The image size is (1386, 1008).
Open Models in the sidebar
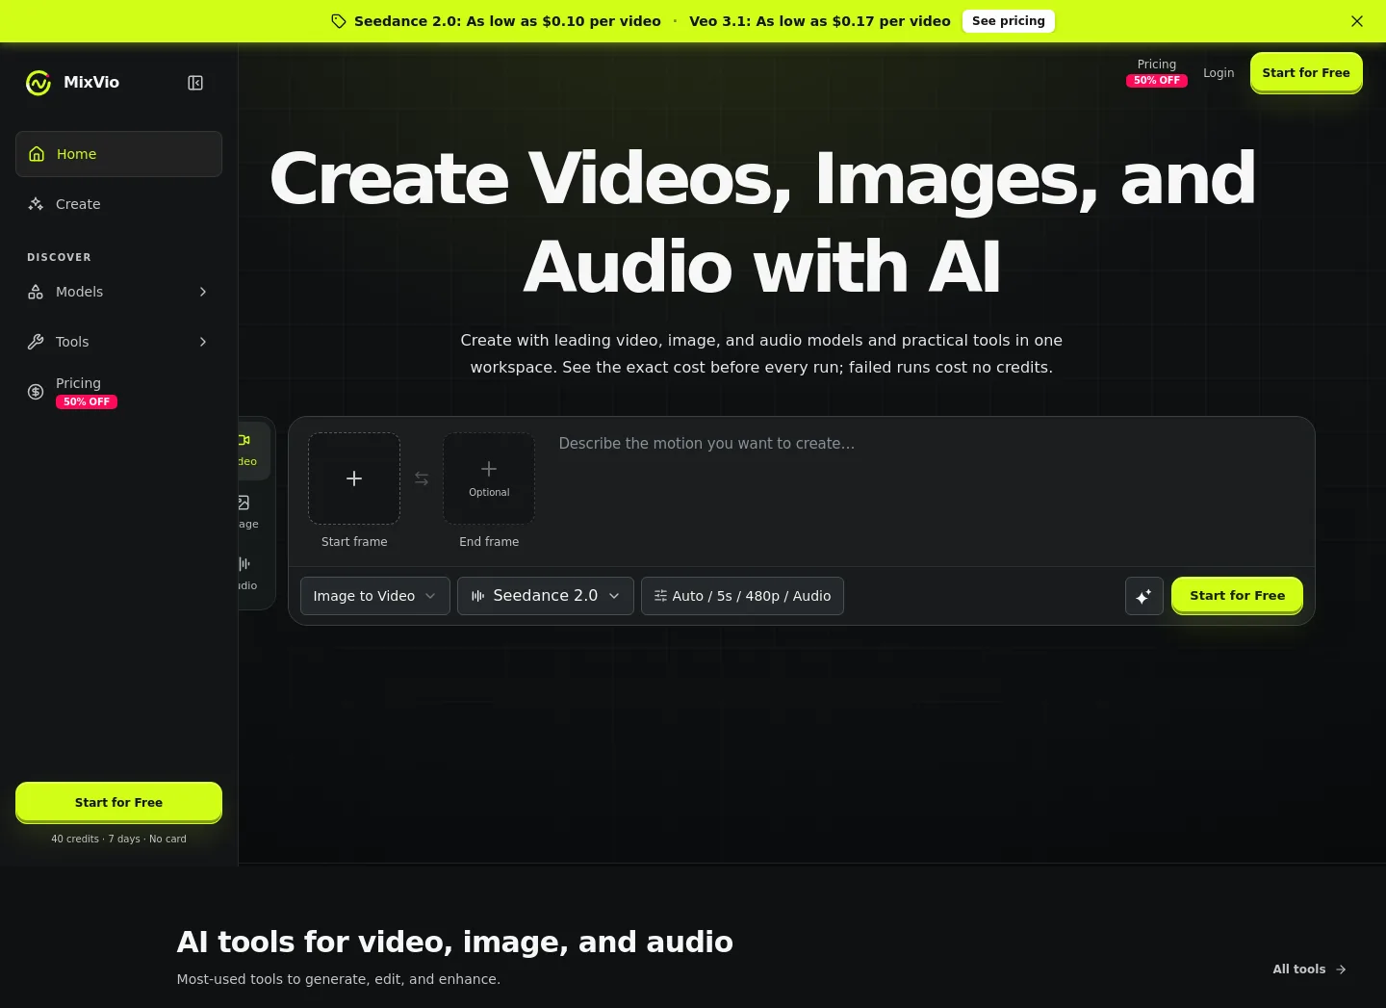click(x=118, y=292)
